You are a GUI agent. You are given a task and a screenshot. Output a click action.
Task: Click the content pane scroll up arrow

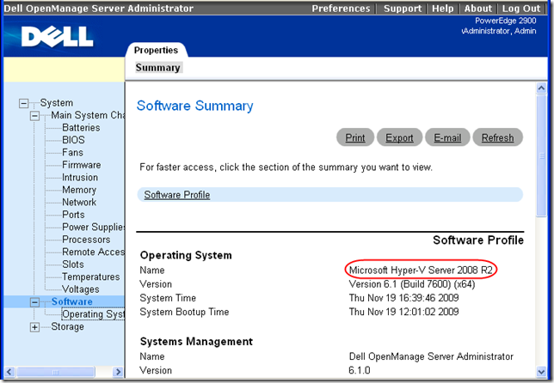(x=541, y=88)
